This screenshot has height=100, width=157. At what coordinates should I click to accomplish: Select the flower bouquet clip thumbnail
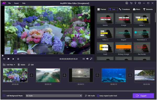(x=15, y=75)
